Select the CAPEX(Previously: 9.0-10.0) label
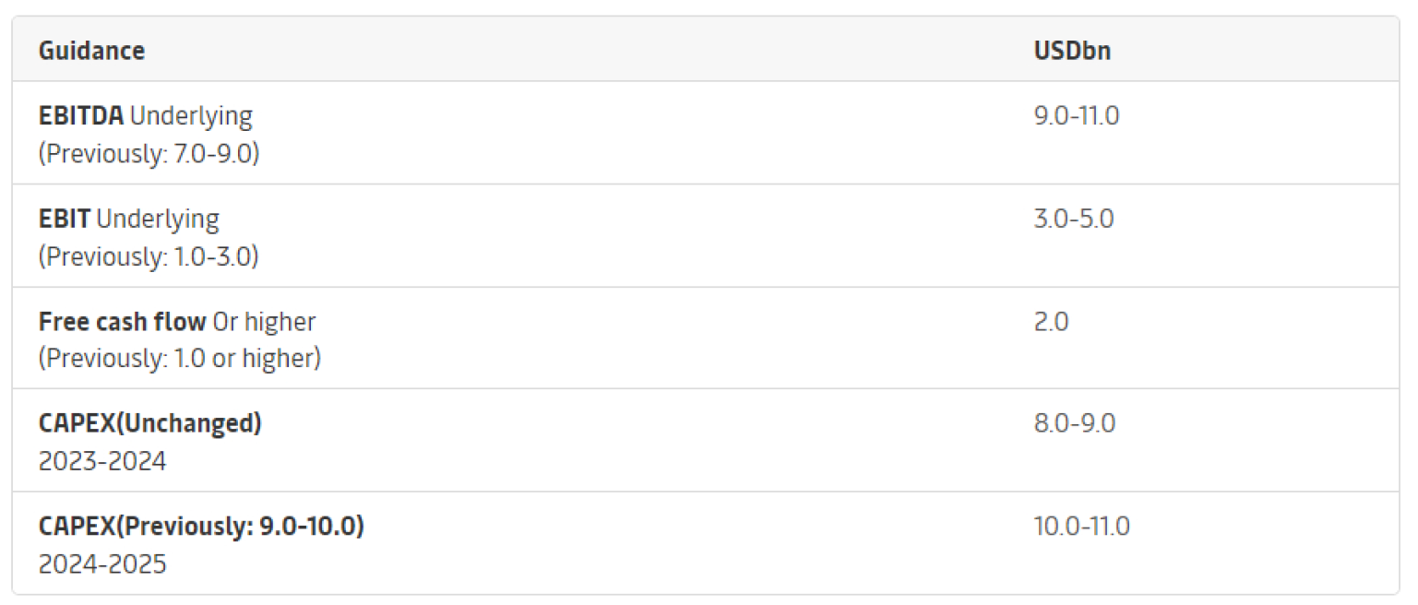Screen dimensions: 1418x605 (201, 527)
